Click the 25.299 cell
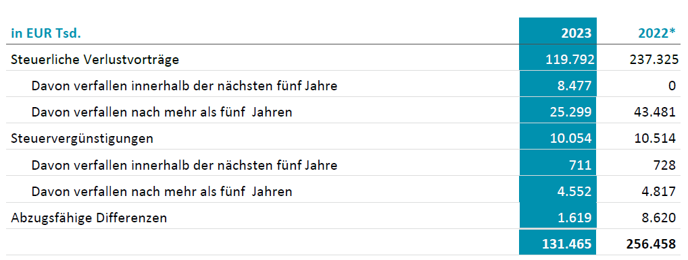The width and height of the screenshot is (688, 260). click(x=571, y=112)
